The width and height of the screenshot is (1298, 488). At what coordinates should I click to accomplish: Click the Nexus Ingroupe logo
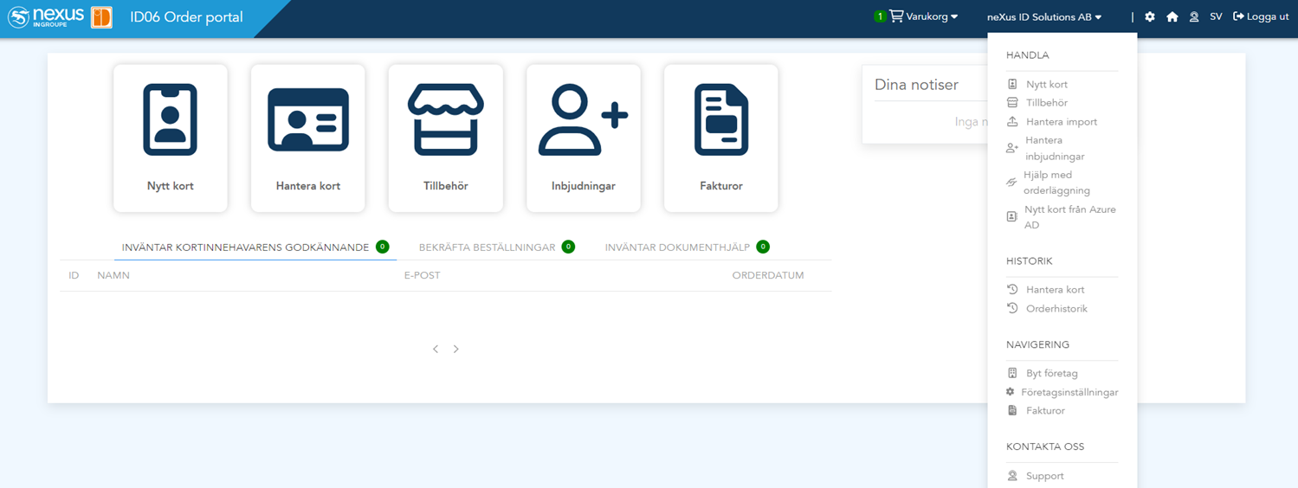click(46, 16)
